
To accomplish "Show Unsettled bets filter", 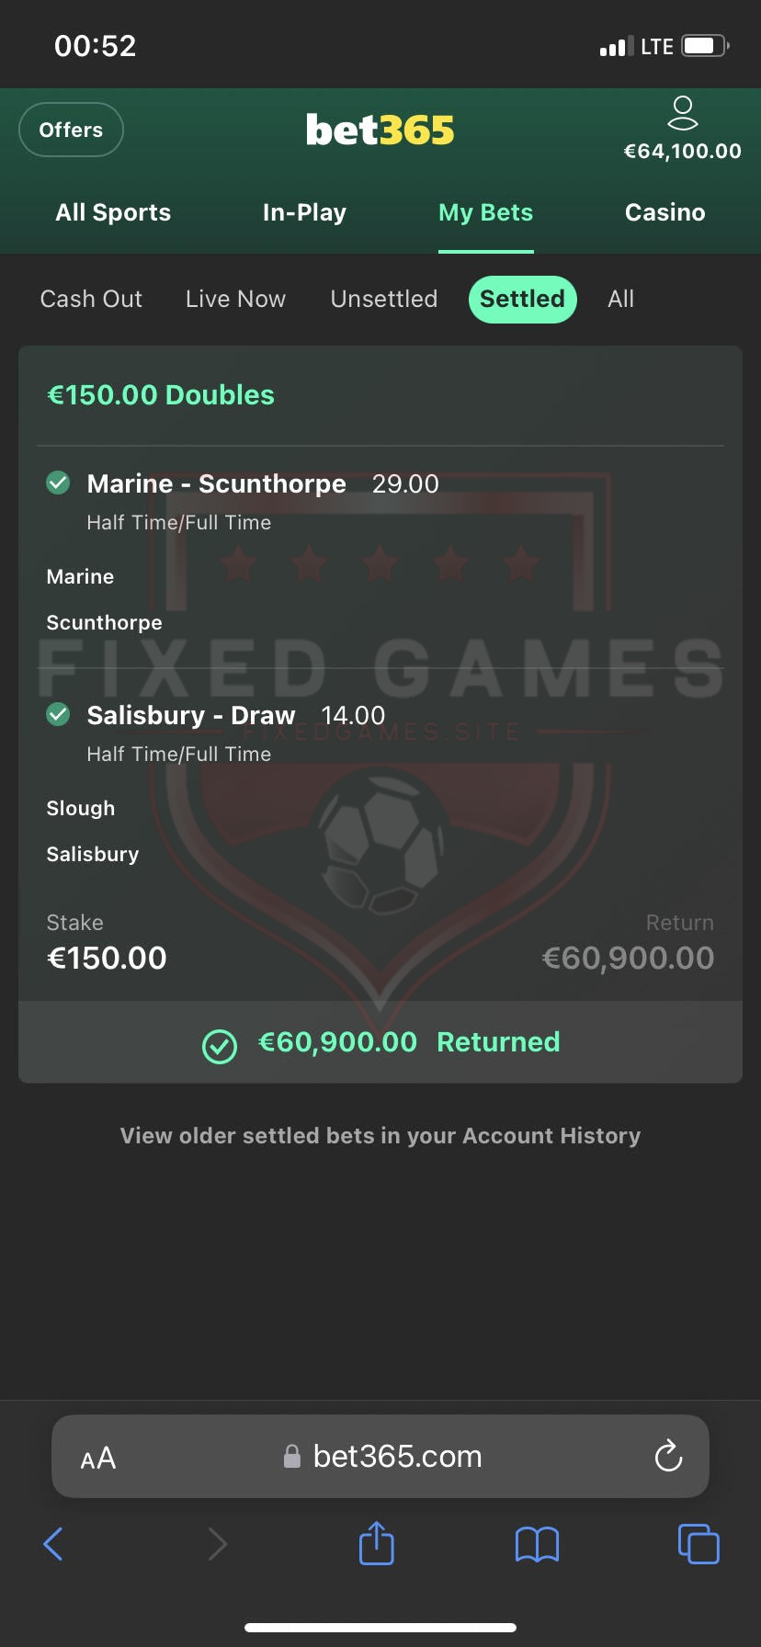I will [x=383, y=299].
